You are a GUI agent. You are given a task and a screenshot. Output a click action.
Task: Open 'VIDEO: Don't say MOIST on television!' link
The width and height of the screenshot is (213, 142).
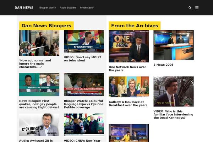pyautogui.click(x=83, y=59)
